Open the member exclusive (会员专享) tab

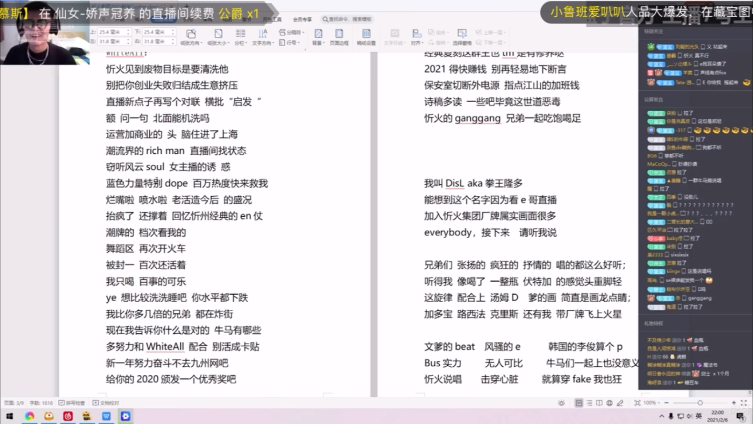pos(302,19)
